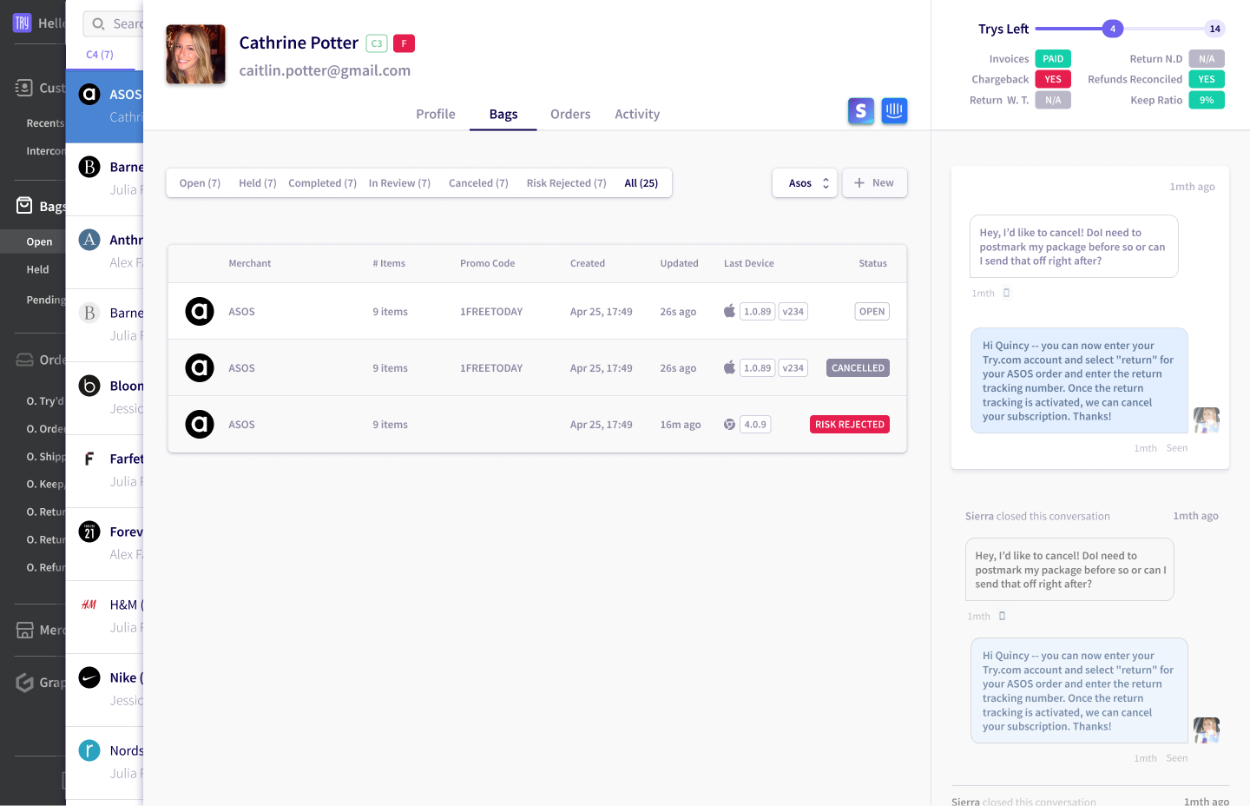
Task: Click the Try app logo in sidebar
Action: click(x=22, y=23)
